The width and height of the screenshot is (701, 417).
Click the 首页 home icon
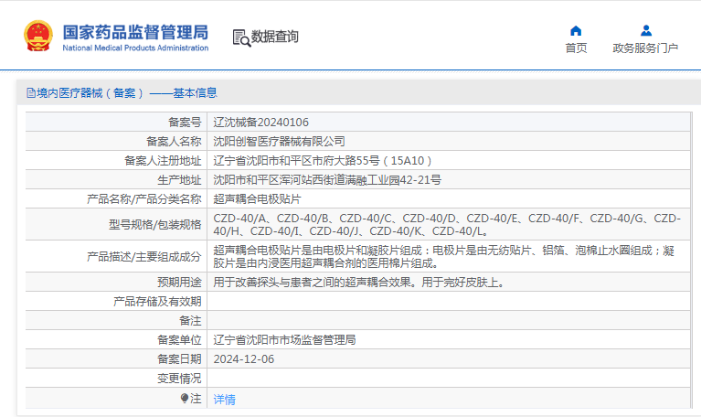click(576, 30)
